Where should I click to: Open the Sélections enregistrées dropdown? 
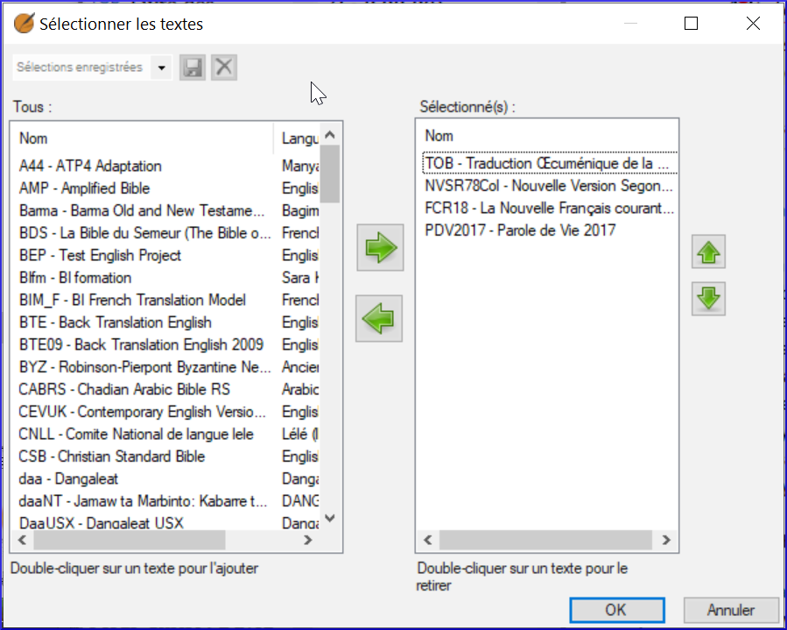pos(162,67)
